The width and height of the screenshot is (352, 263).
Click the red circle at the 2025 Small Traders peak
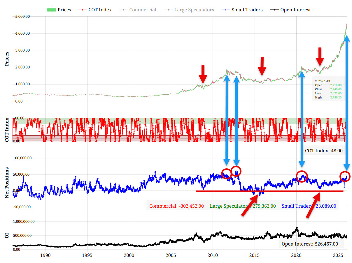345,176
